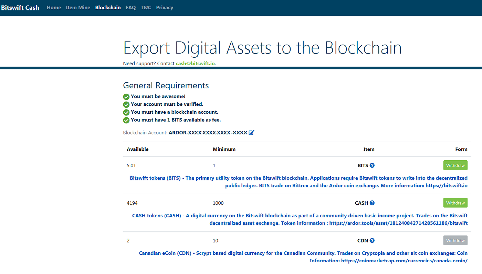Click the greyed-out CDN Withdraw button
Viewport: 482px width, 274px height.
coord(455,240)
